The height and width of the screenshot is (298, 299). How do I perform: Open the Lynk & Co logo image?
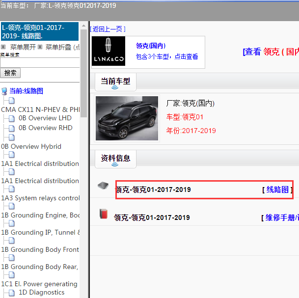pyautogui.click(x=109, y=51)
